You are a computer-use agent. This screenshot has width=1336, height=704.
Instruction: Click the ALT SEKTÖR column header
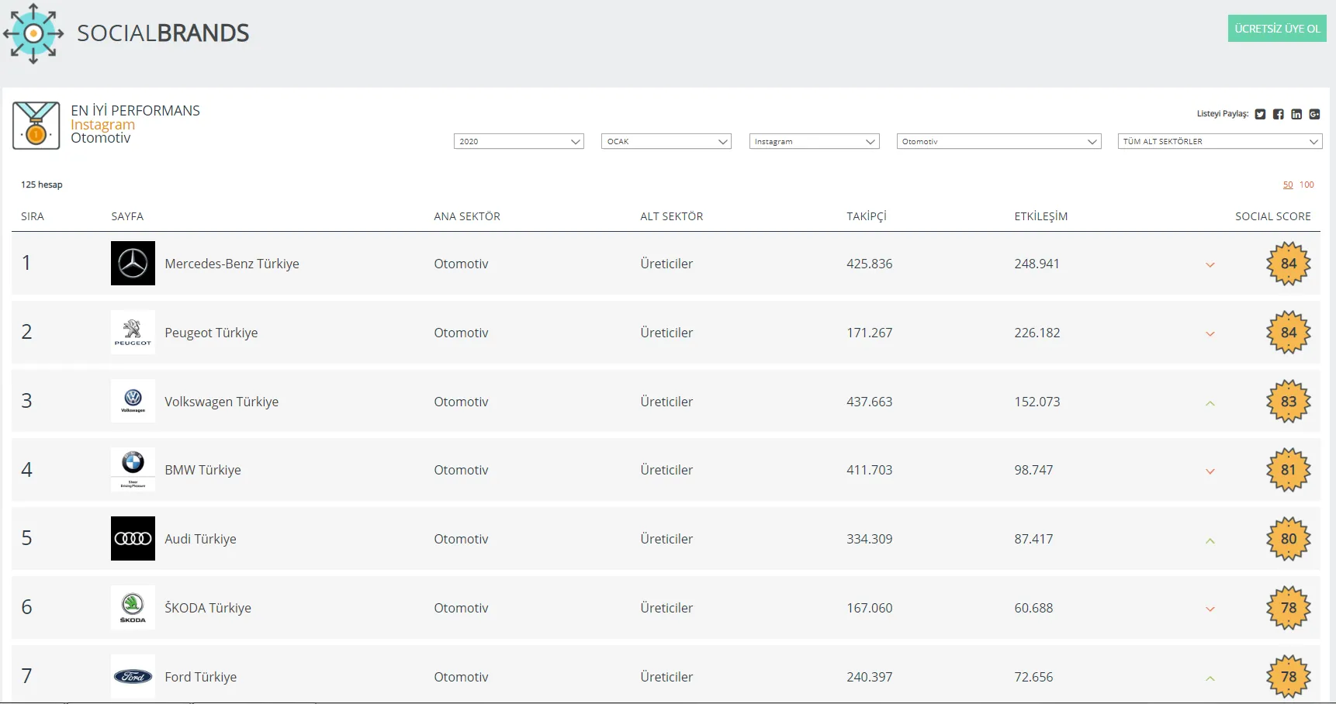click(672, 216)
